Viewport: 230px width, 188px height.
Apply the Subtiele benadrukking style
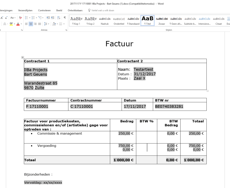190,21
